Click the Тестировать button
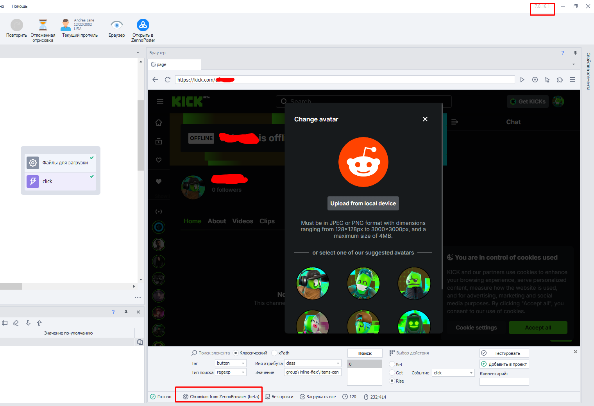The width and height of the screenshot is (594, 406). click(x=504, y=353)
